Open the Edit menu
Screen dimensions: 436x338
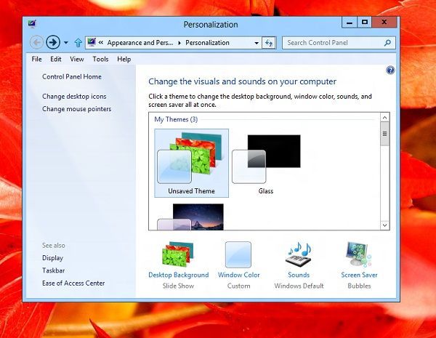56,59
